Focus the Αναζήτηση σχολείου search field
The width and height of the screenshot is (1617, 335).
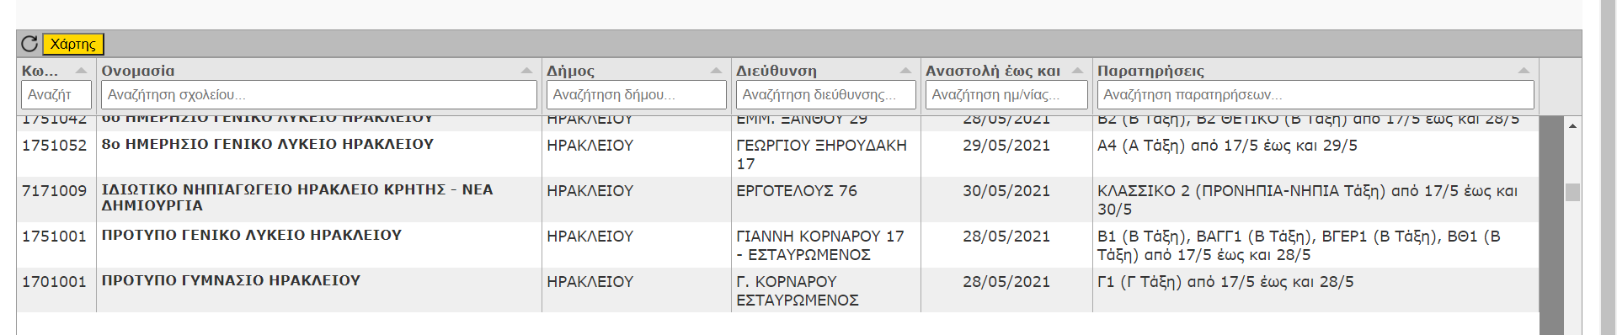point(319,95)
